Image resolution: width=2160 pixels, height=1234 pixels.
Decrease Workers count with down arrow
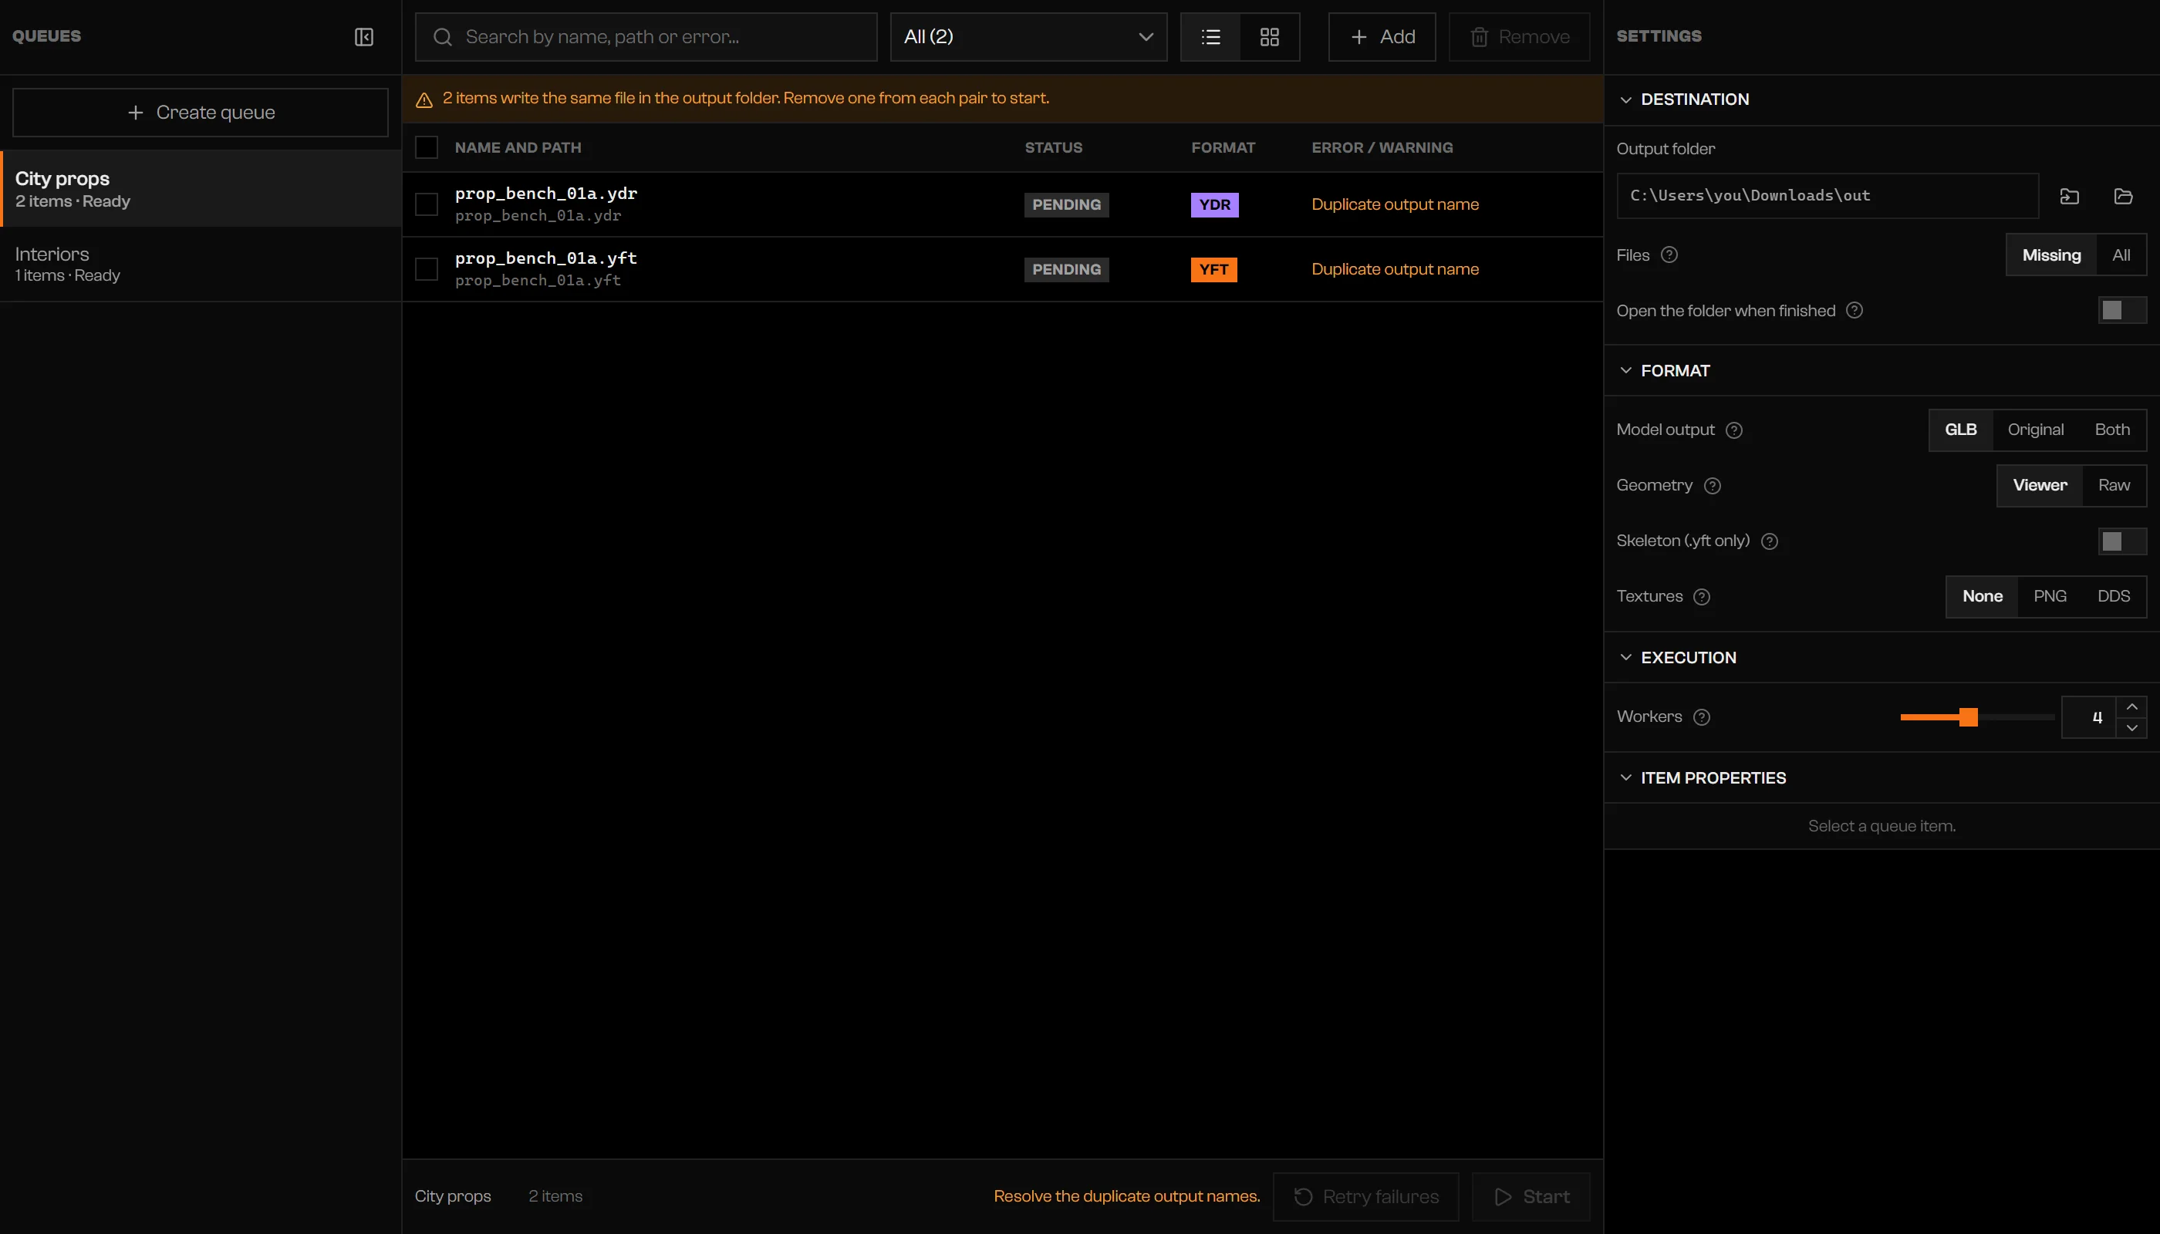[x=2131, y=728]
